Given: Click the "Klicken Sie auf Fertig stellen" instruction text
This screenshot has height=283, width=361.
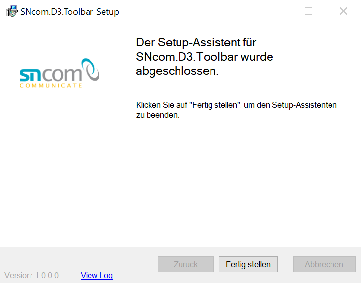Looking at the screenshot, I should tap(237, 105).
